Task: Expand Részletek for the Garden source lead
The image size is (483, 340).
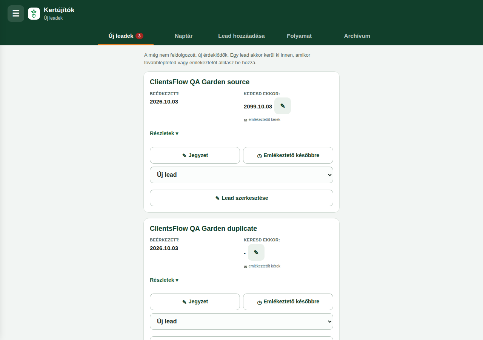Action: click(x=164, y=133)
